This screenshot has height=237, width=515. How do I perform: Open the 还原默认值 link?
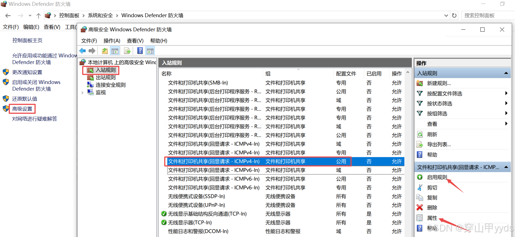point(25,99)
